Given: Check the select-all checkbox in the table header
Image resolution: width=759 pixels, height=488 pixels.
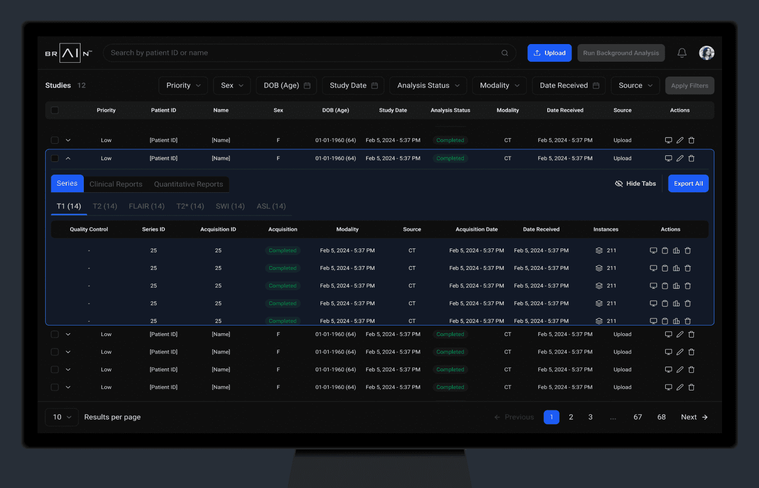Looking at the screenshot, I should pos(54,110).
